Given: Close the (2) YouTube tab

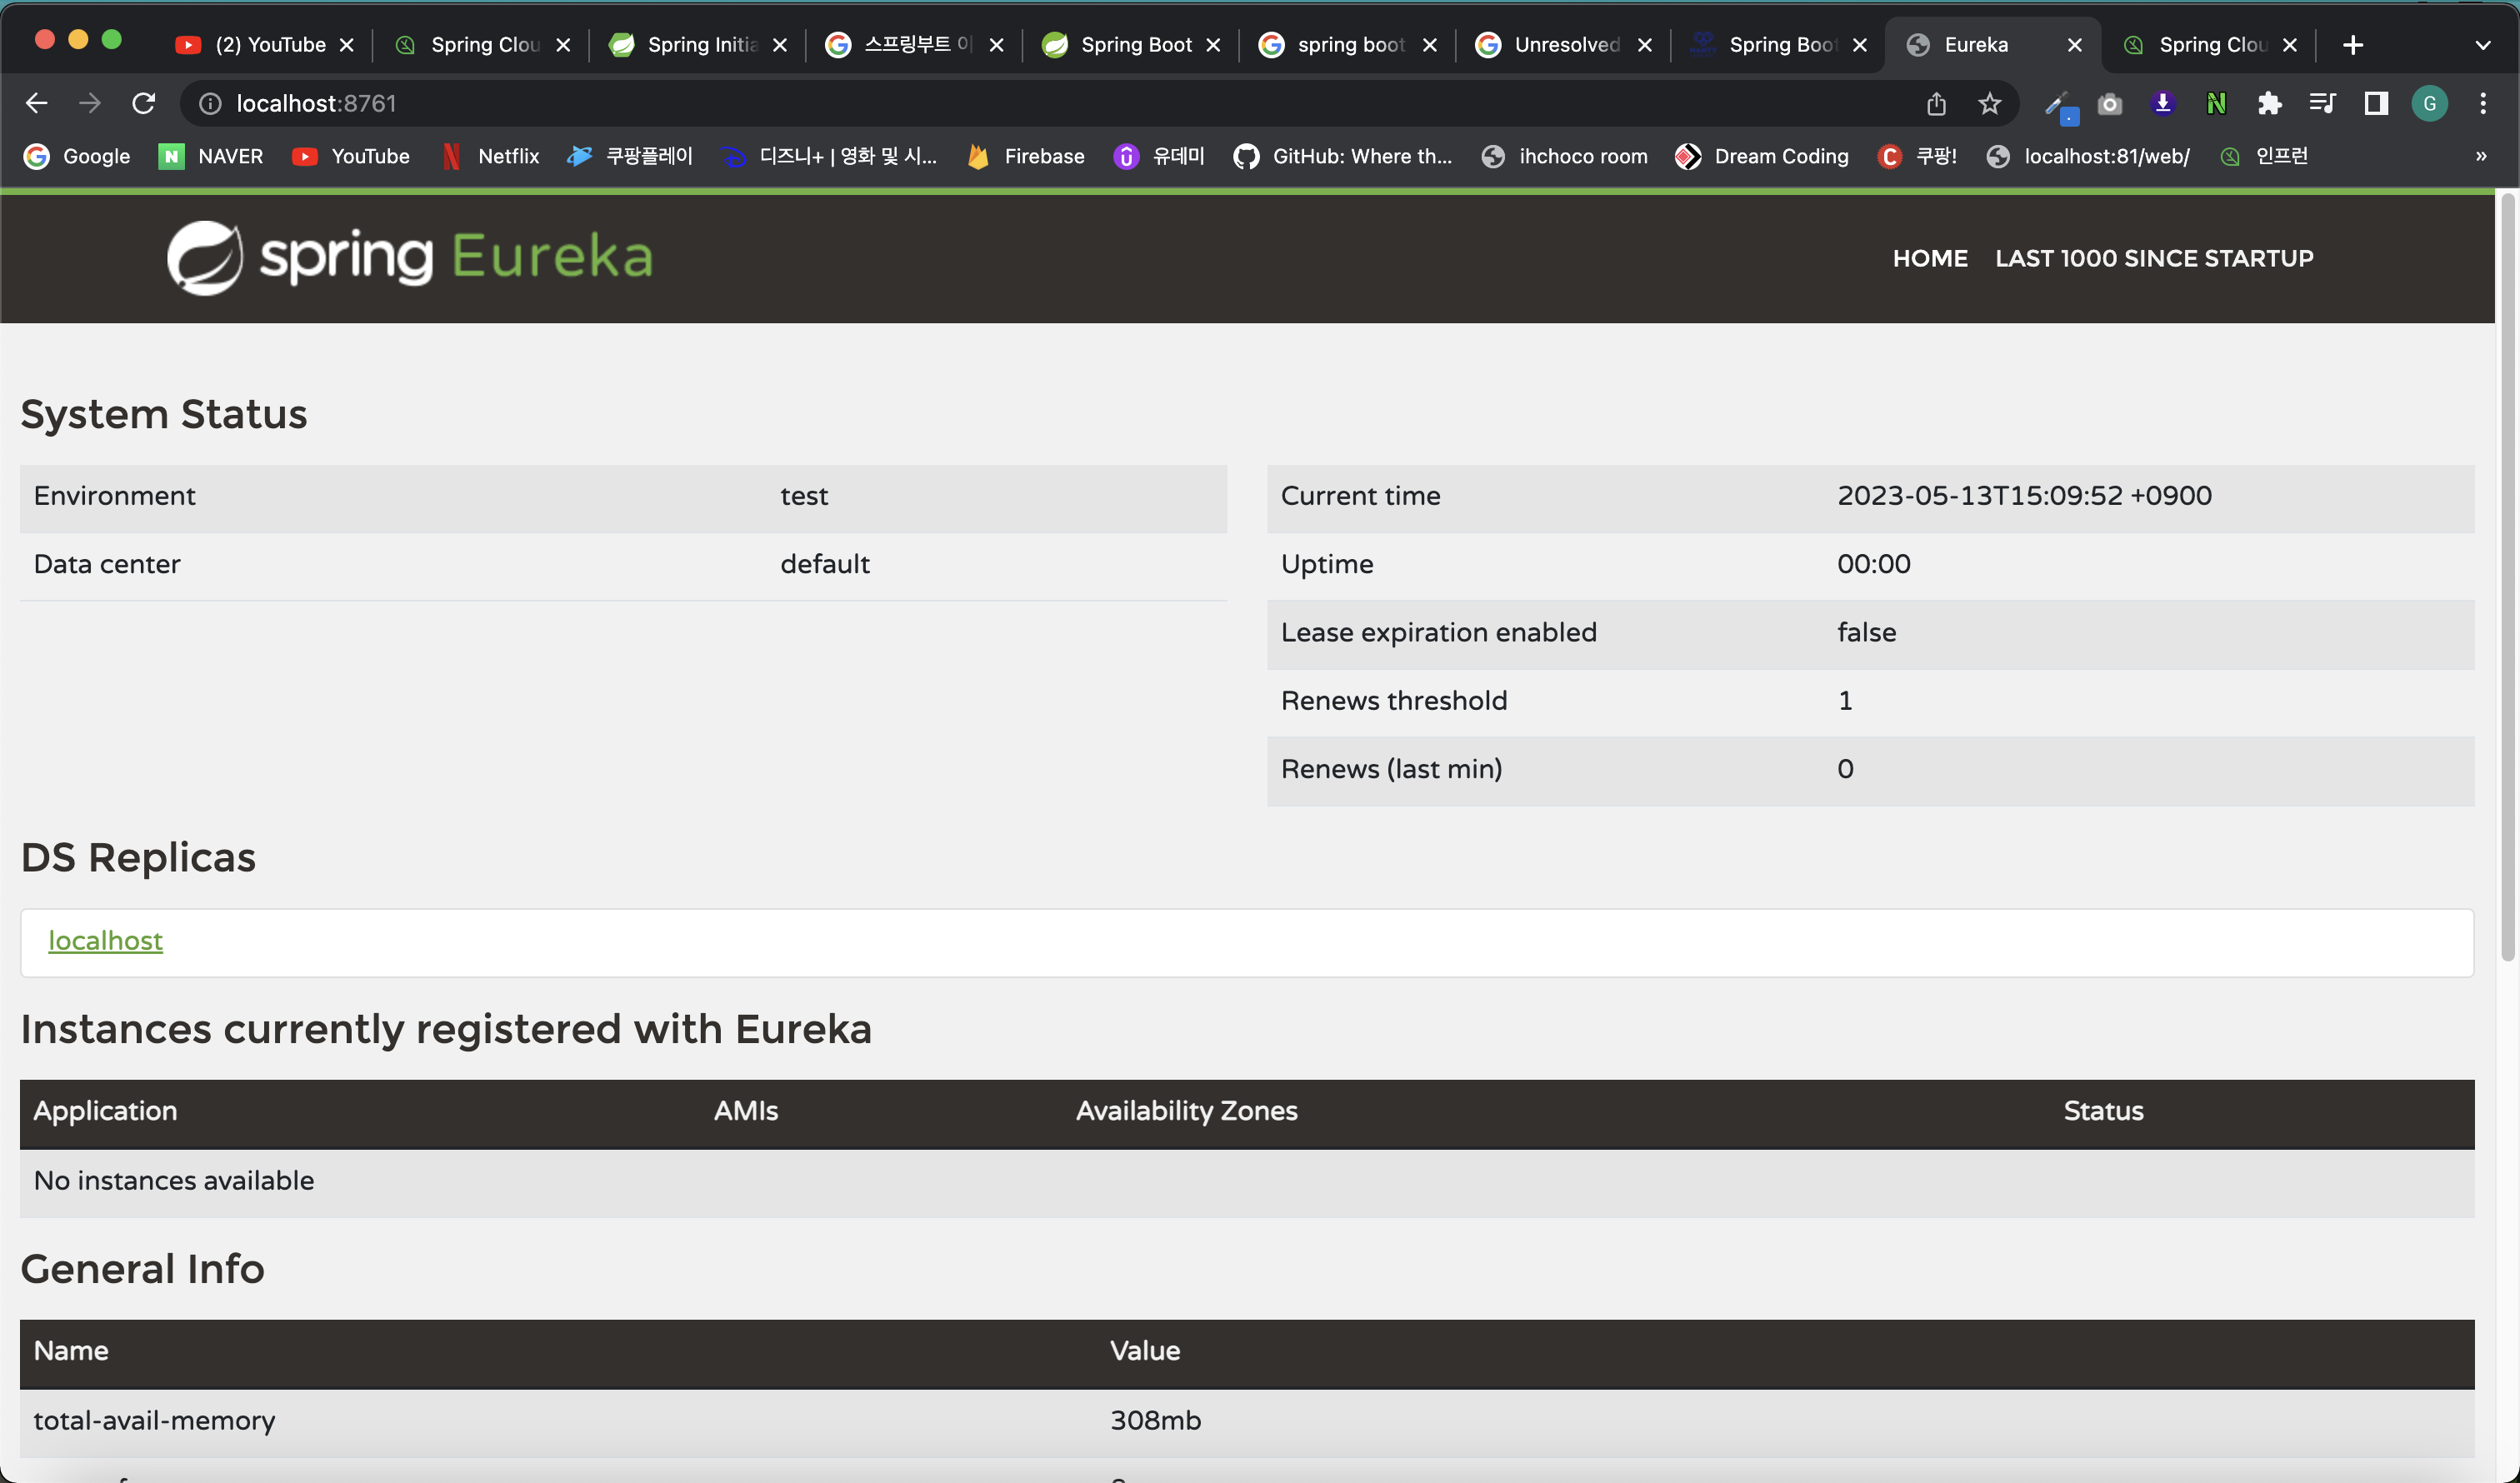Looking at the screenshot, I should point(347,45).
